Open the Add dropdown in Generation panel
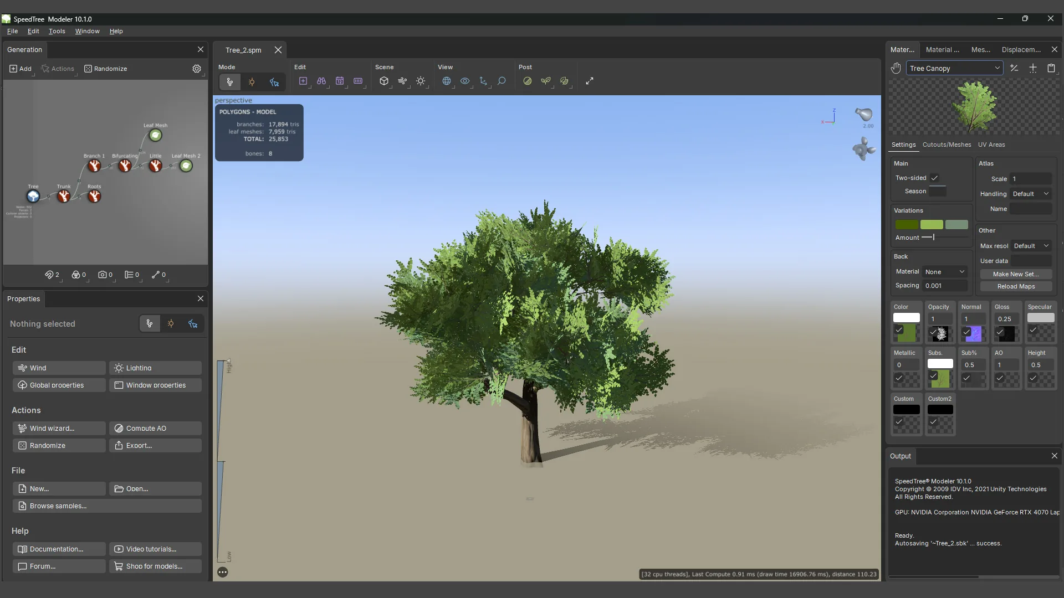Image resolution: width=1064 pixels, height=598 pixels. (21, 69)
